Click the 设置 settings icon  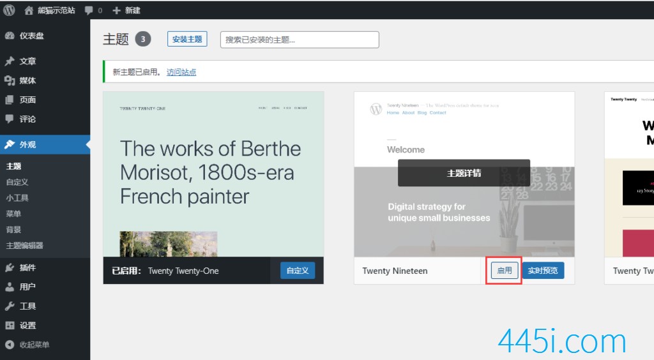10,326
